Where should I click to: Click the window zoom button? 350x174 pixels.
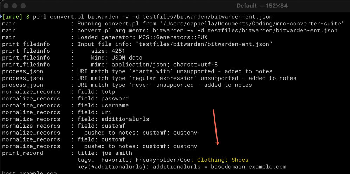point(23,6)
